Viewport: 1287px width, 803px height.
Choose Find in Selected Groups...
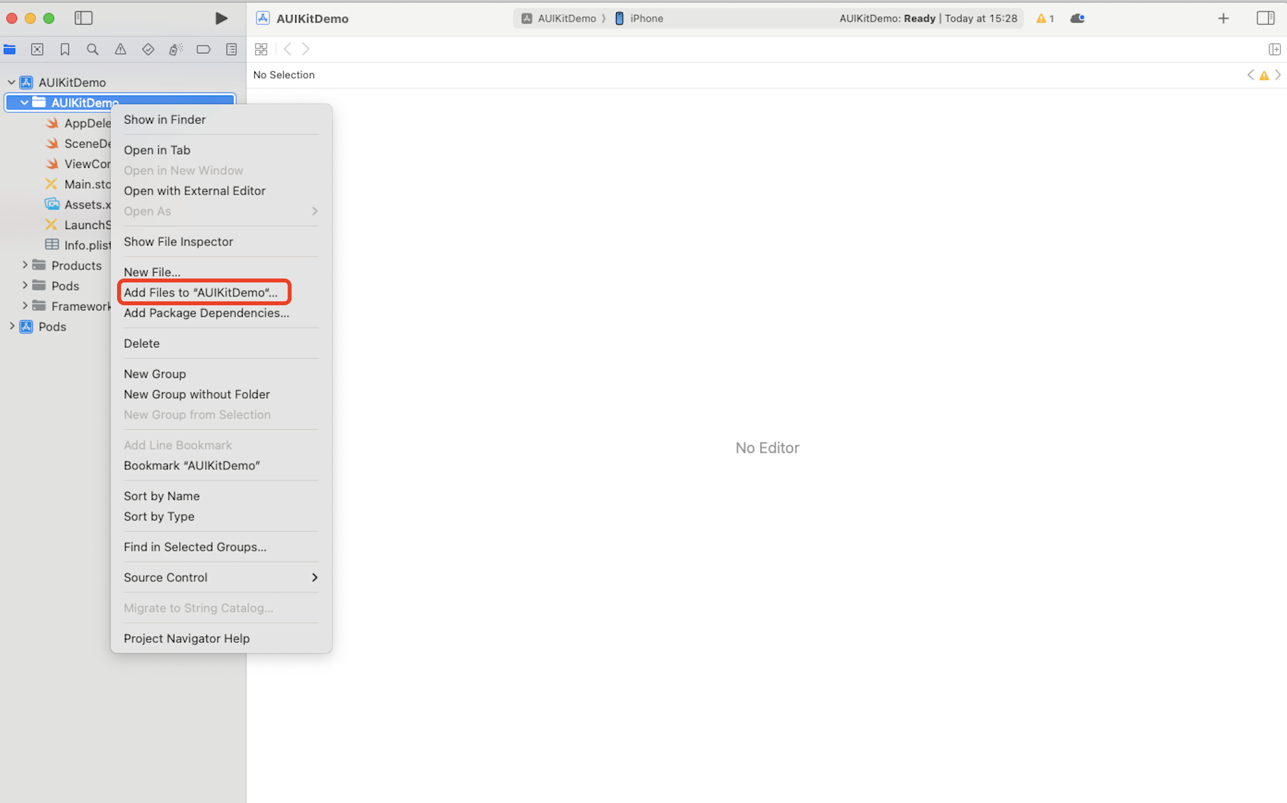point(221,547)
